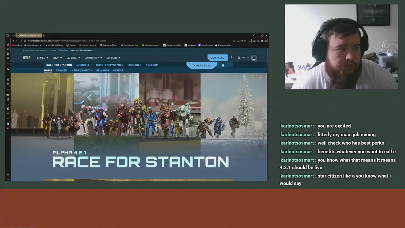Expand the COMMUNITY dropdown menu
405x228 pixels.
tap(93, 58)
